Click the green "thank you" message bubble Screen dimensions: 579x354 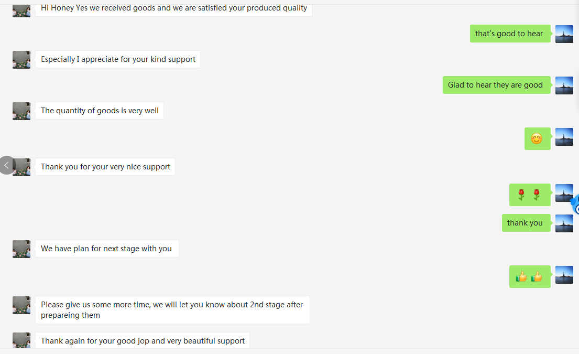526,223
